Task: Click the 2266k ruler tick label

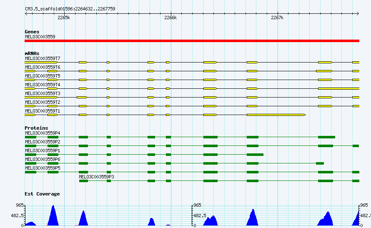Action: click(170, 18)
